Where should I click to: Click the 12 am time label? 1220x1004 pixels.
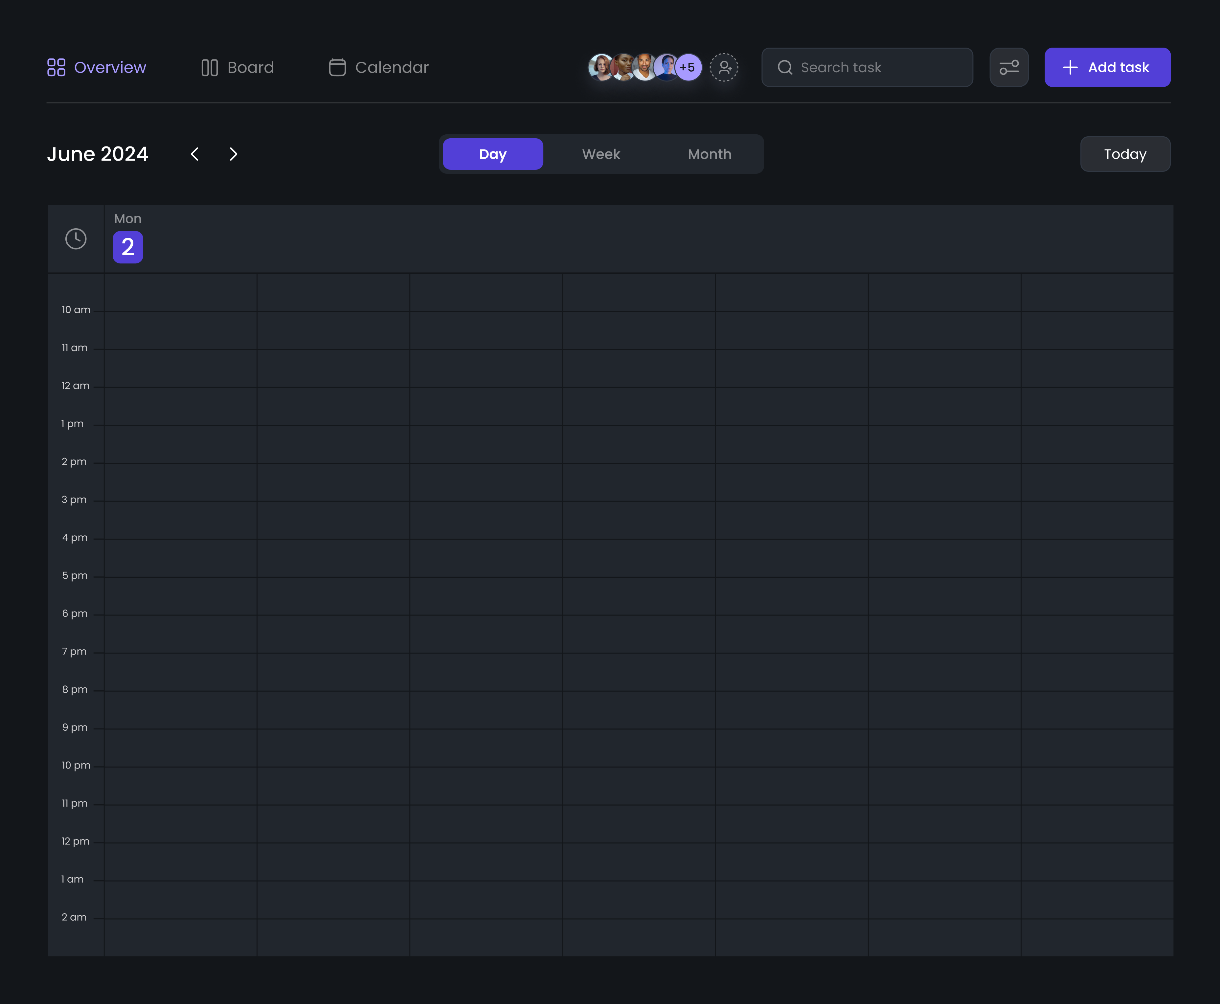pyautogui.click(x=75, y=386)
